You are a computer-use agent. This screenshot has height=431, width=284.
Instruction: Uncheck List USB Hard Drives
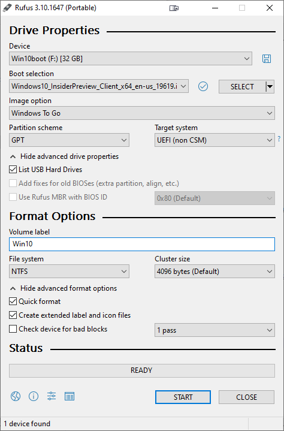tap(13, 170)
